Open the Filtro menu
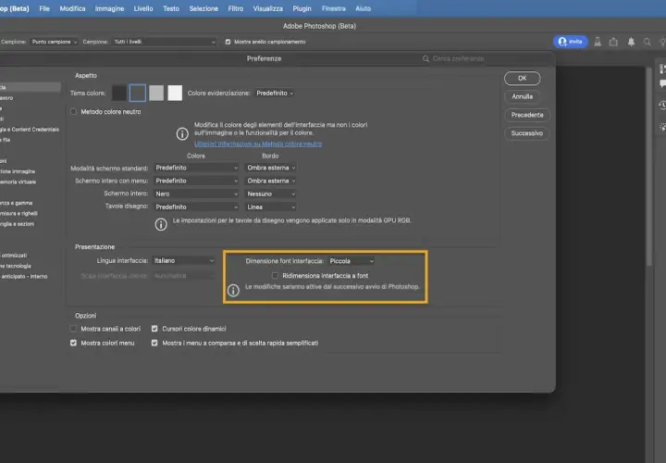The width and height of the screenshot is (666, 463). pyautogui.click(x=236, y=8)
